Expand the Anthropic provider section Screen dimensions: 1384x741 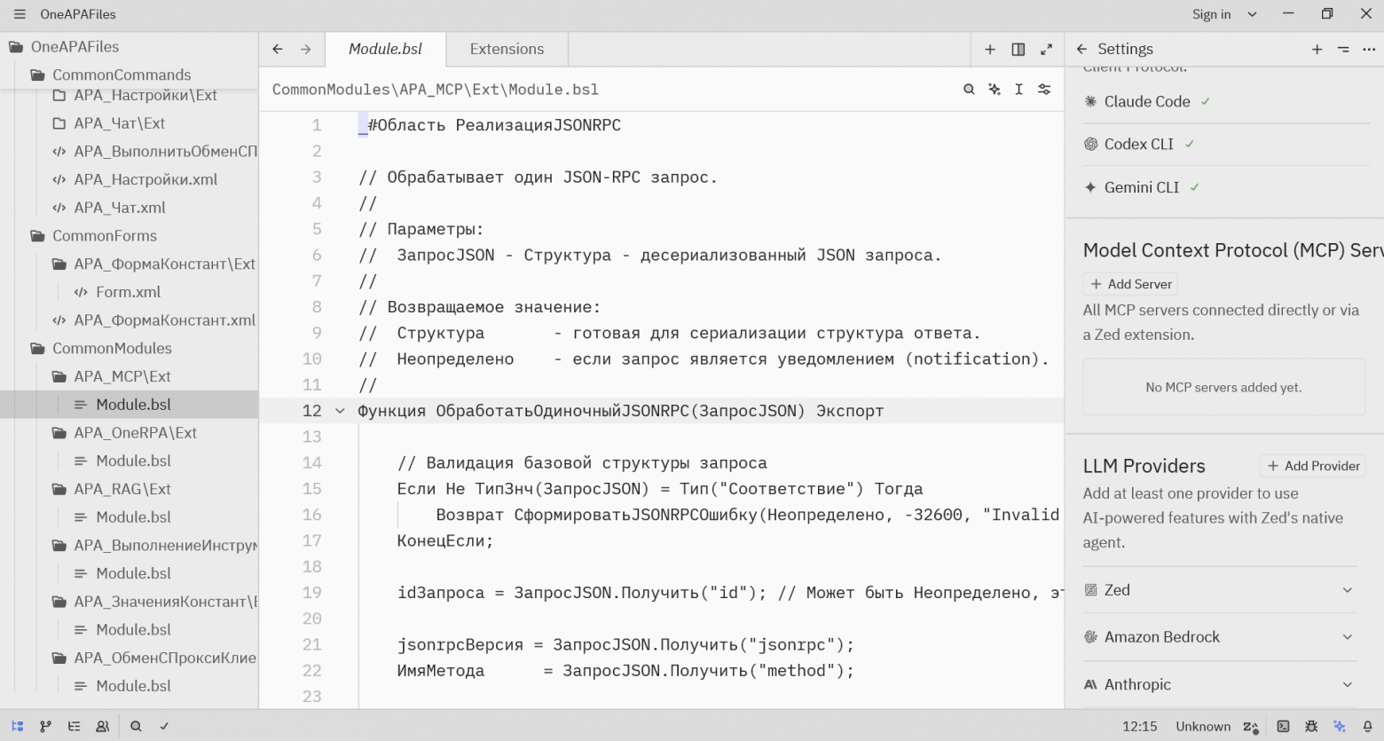(x=1349, y=684)
